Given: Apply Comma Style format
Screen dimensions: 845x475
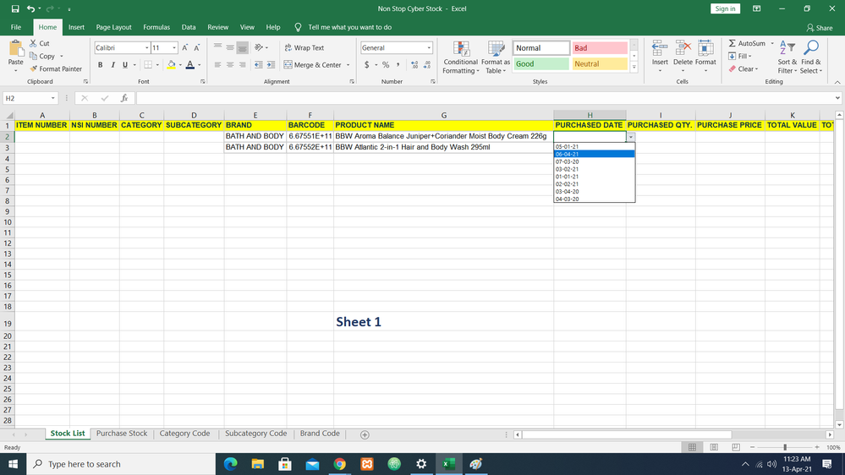Looking at the screenshot, I should 398,64.
